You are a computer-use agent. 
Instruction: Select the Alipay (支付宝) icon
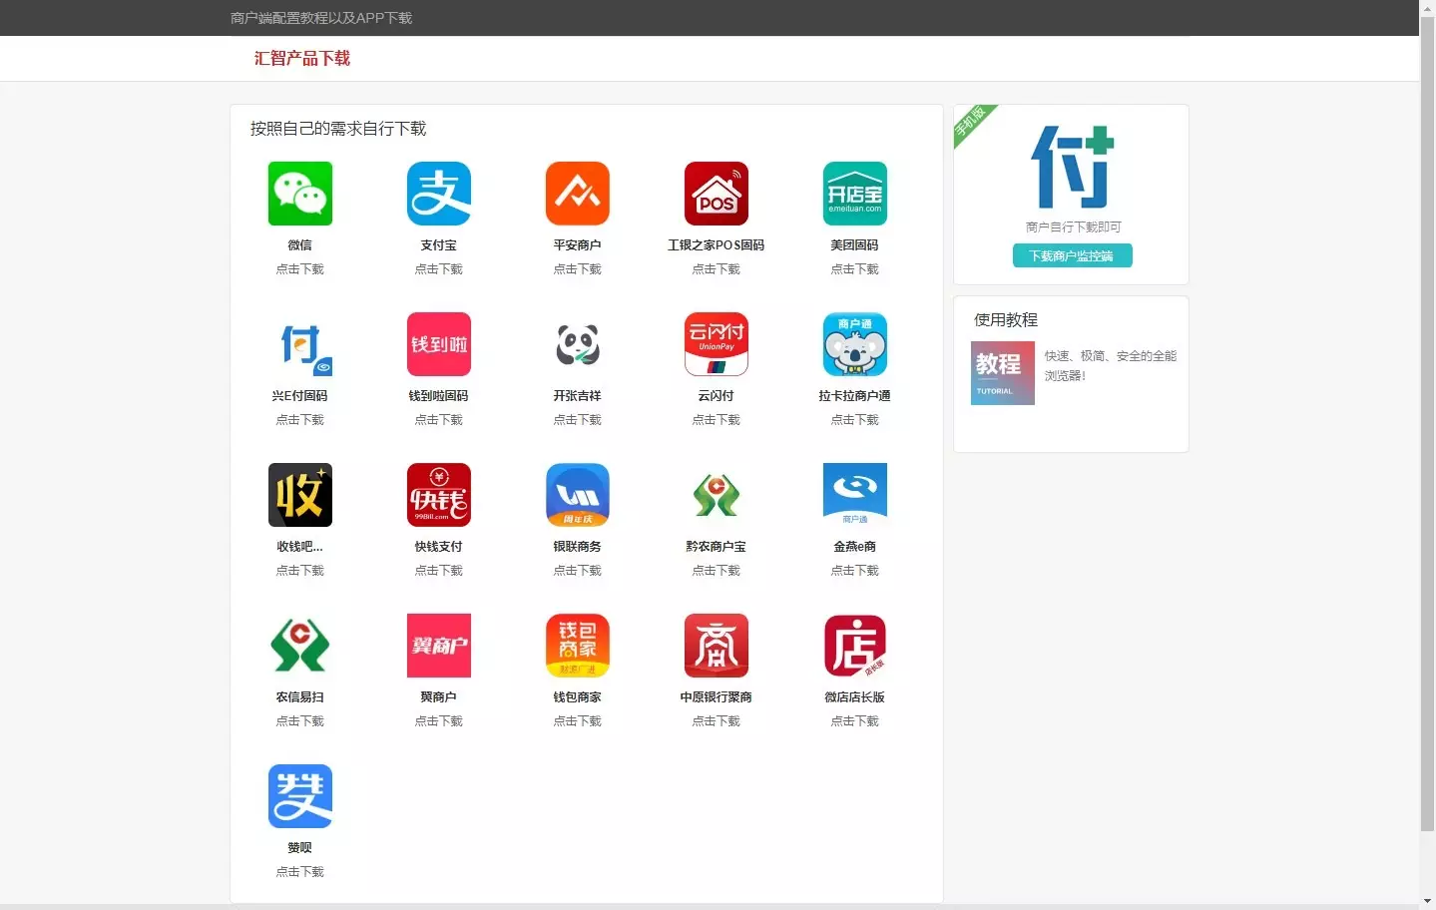pos(438,194)
